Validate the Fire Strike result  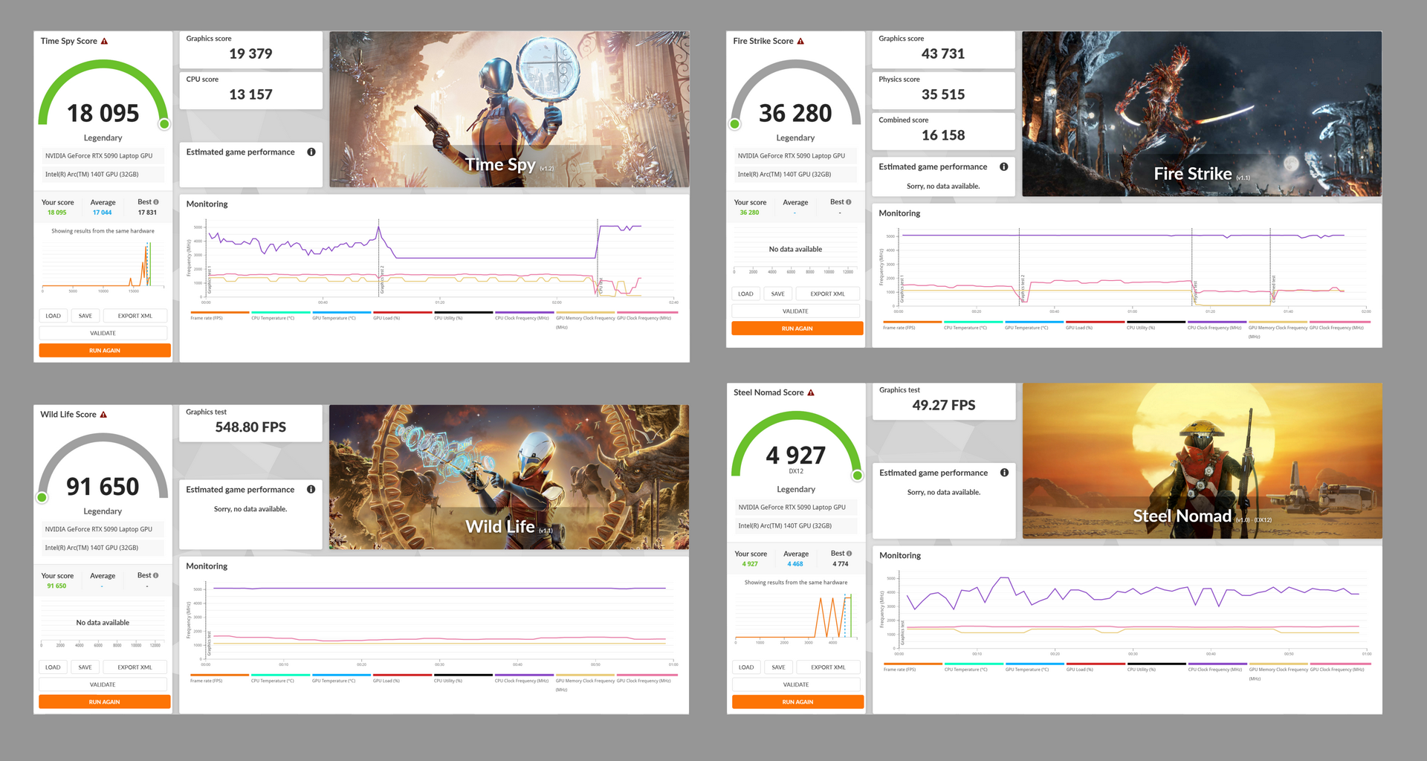796,311
